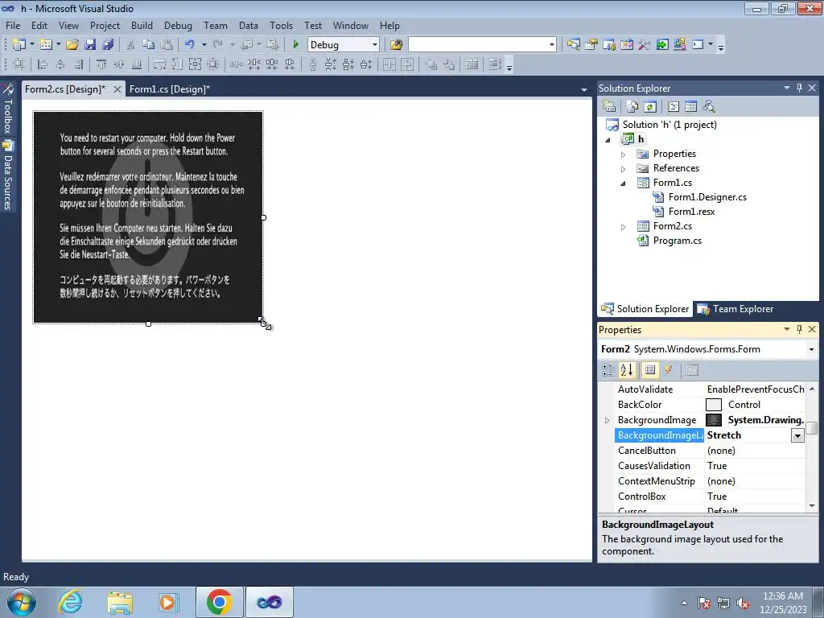This screenshot has height=618, width=824.
Task: Toggle auto-hide pin on Solution Explorer
Action: point(799,88)
